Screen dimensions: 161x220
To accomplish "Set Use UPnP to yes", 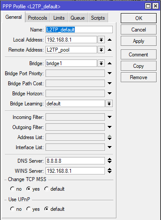I will point(29,209).
